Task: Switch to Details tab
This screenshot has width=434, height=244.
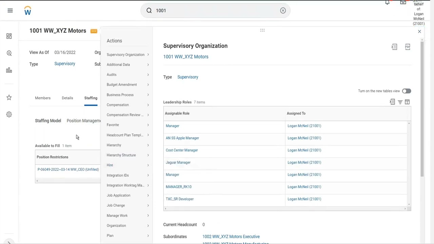Action: click(x=67, y=98)
